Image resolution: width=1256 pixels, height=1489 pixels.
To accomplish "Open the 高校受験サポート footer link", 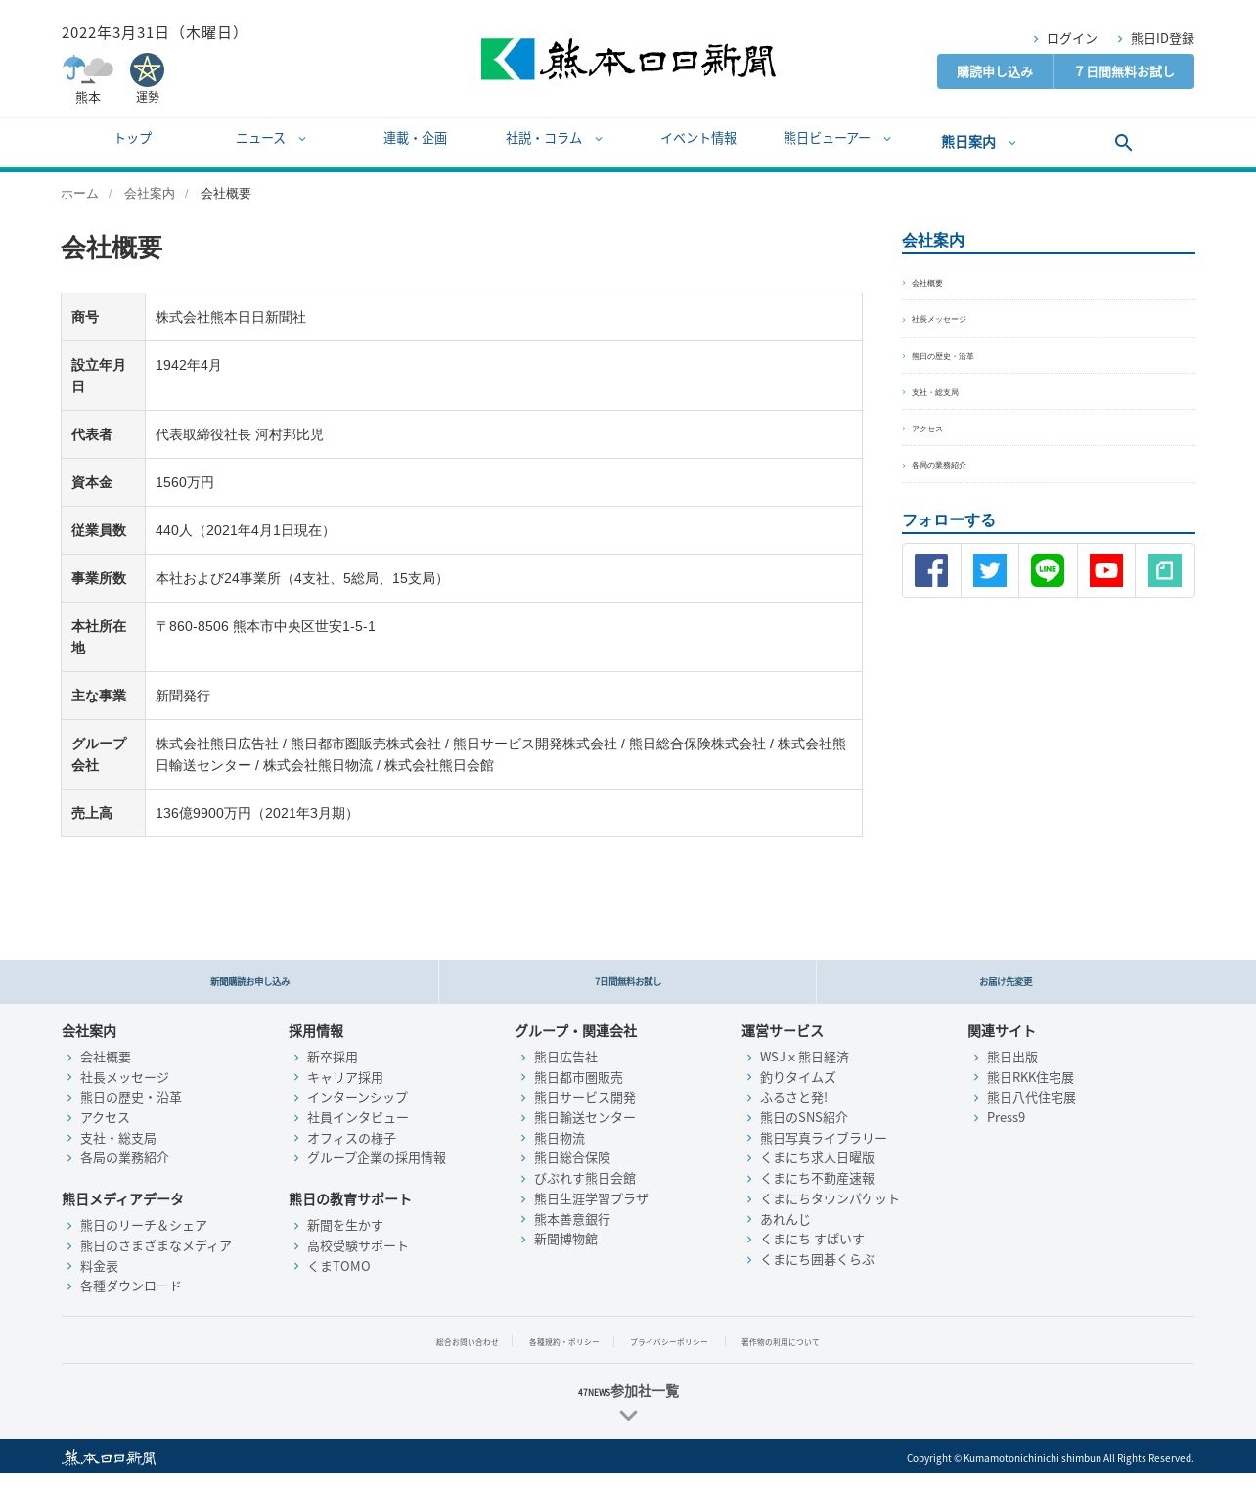I will click(358, 1246).
